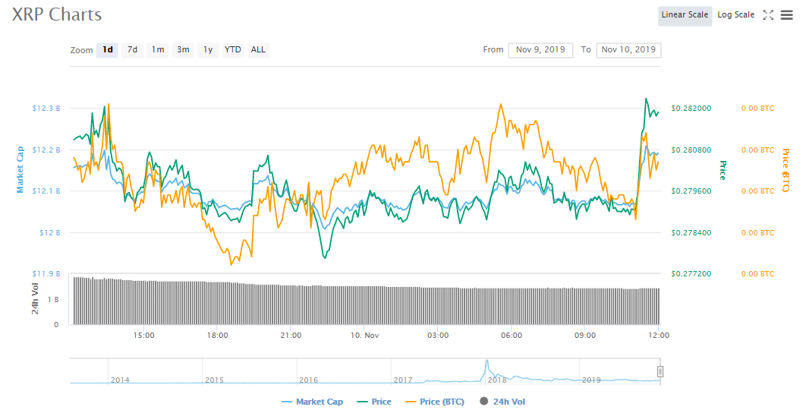Toggle Price series in legend
This screenshot has height=413, width=806.
(374, 402)
